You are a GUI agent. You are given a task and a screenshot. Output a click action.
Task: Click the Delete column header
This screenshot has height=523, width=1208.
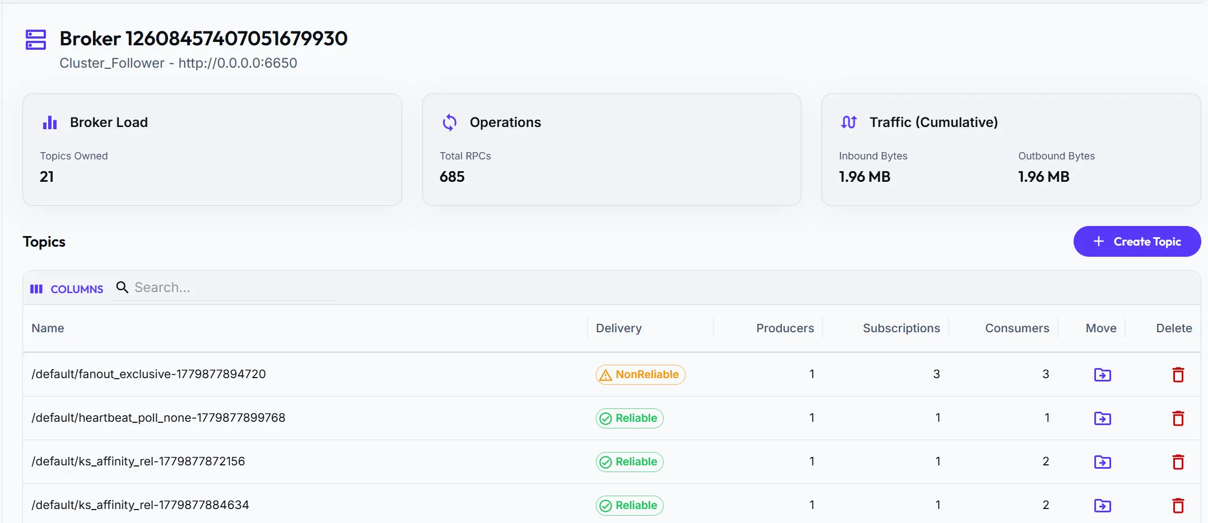click(x=1174, y=328)
